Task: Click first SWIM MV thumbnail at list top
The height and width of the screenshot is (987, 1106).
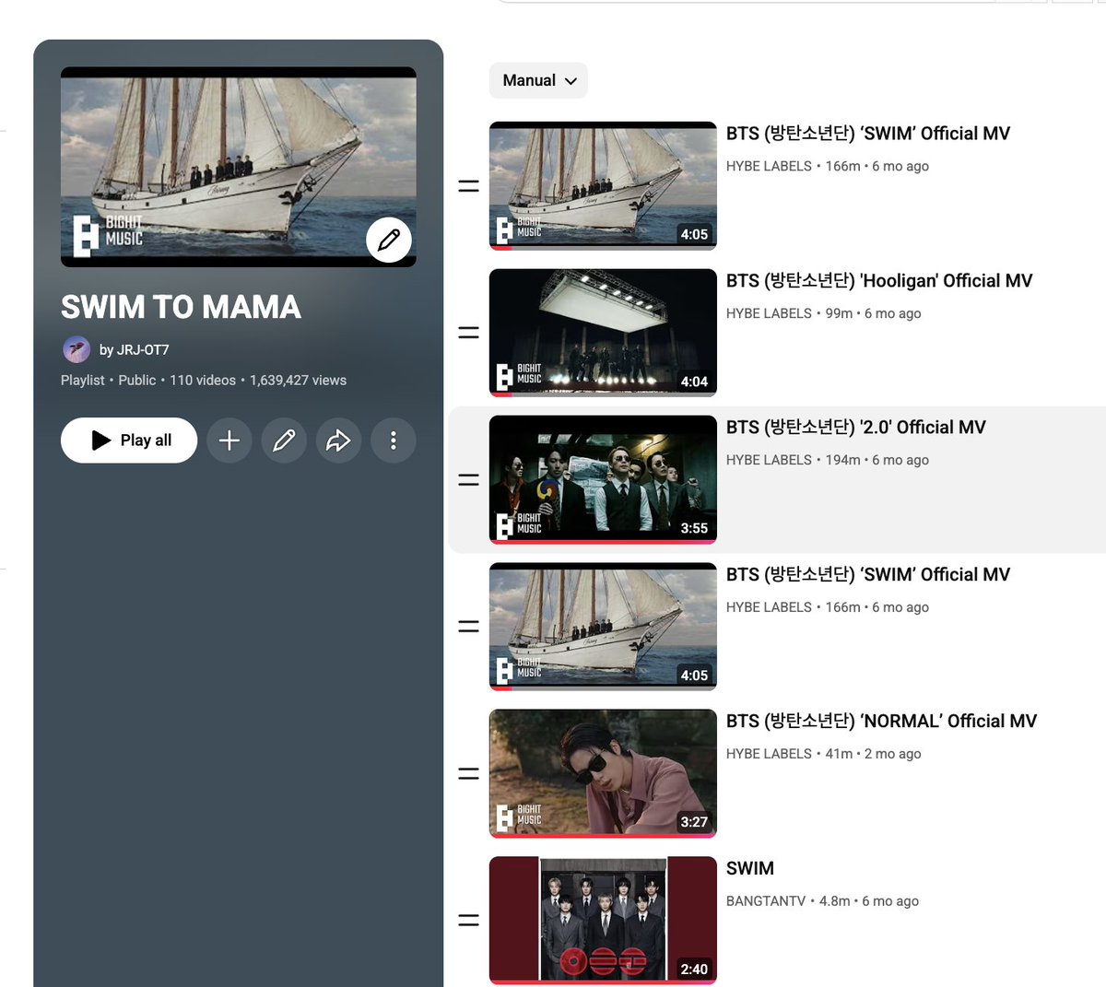Action: (x=603, y=185)
